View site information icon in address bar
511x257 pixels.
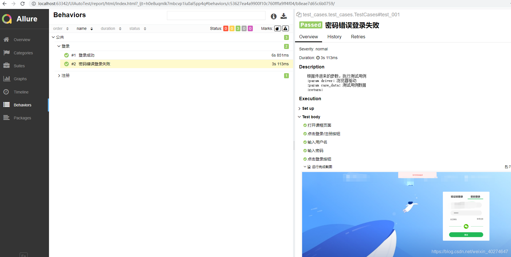coord(34,4)
